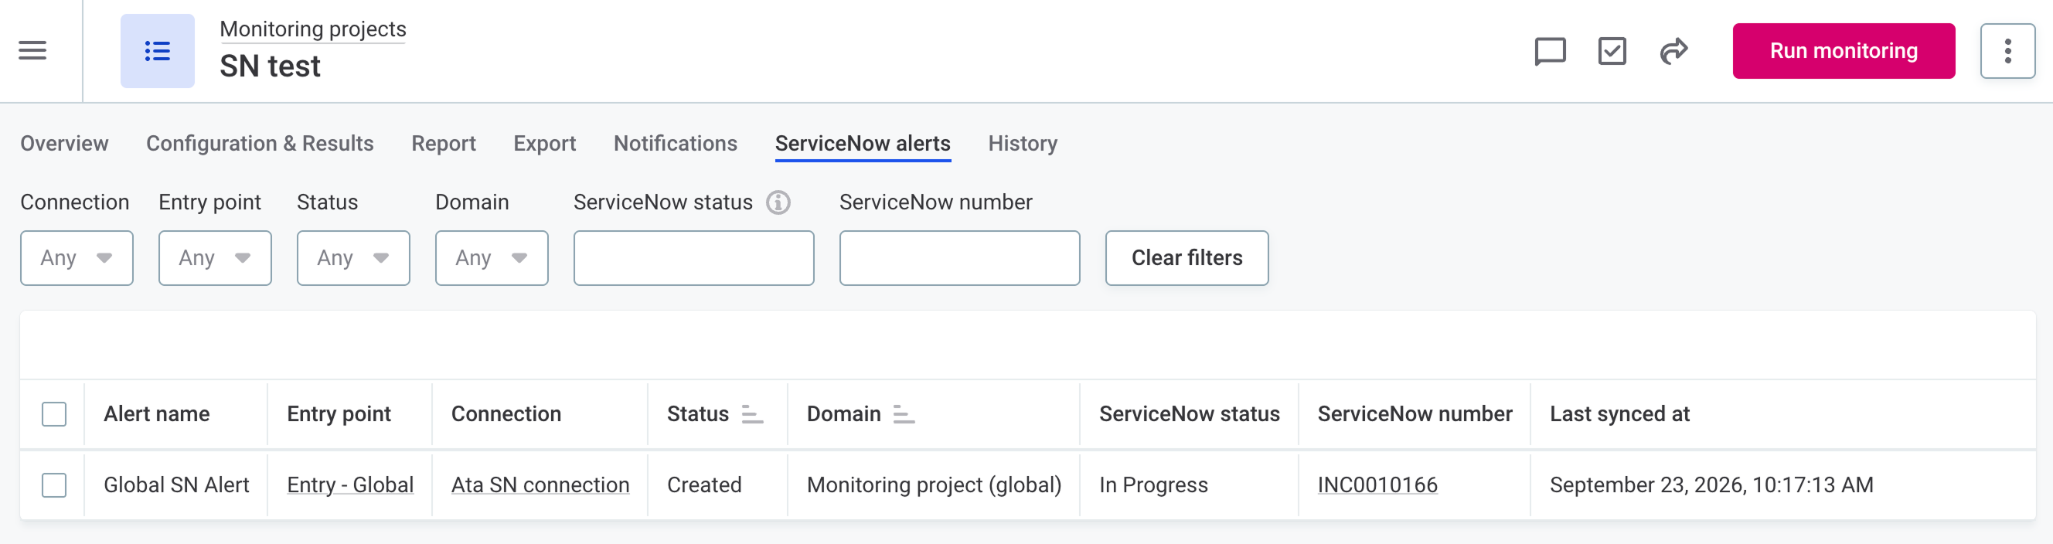Click the In Progress status cell
This screenshot has width=2053, height=544.
(1153, 485)
